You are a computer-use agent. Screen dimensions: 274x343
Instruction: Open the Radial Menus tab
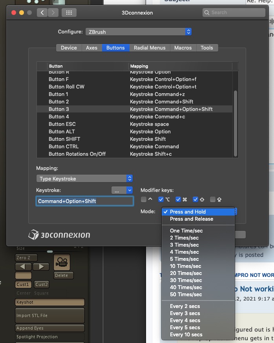[x=150, y=48]
